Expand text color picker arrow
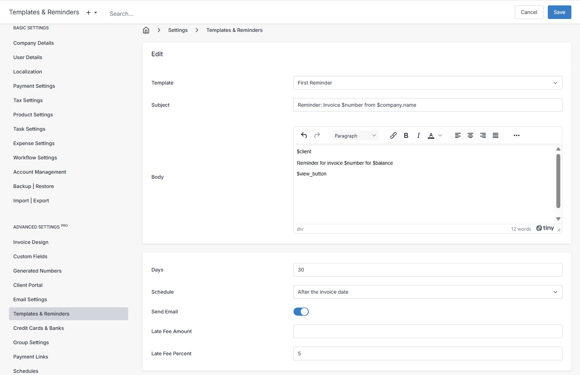 click(440, 135)
